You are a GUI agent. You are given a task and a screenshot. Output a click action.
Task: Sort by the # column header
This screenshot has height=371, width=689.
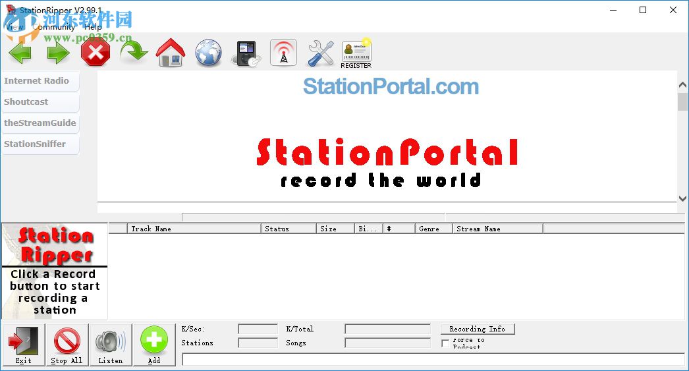click(399, 229)
